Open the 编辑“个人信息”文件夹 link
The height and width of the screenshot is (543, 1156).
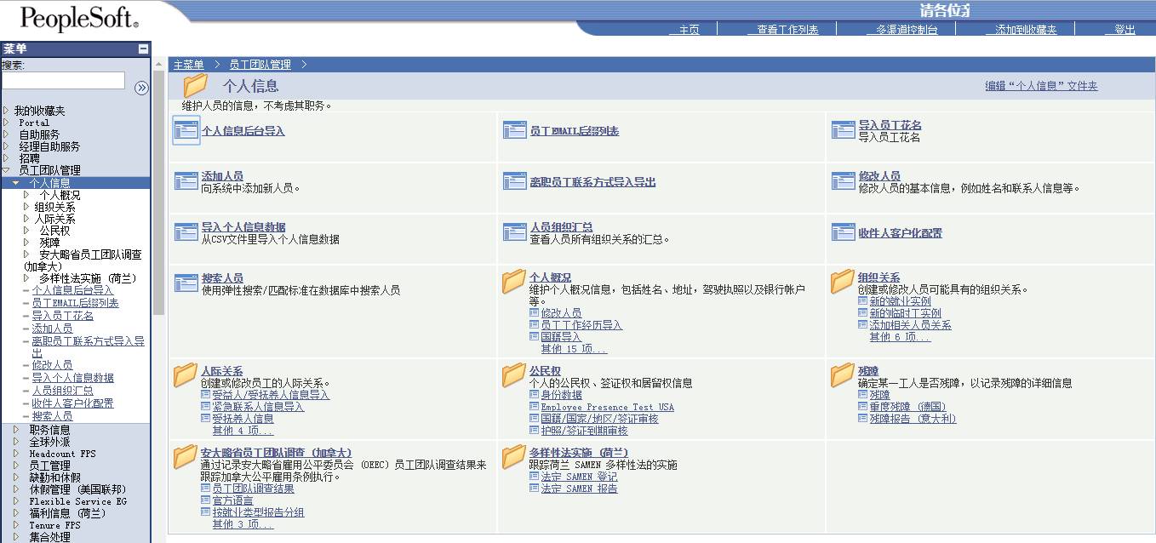(x=1041, y=86)
